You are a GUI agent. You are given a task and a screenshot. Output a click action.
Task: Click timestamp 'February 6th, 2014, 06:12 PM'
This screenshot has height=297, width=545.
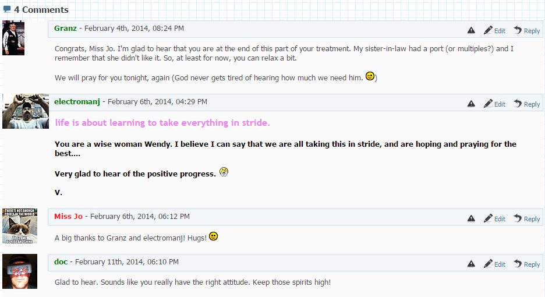tap(140, 216)
